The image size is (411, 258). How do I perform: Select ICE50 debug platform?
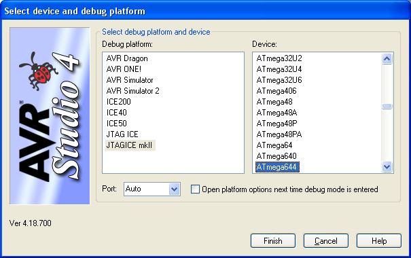[117, 124]
